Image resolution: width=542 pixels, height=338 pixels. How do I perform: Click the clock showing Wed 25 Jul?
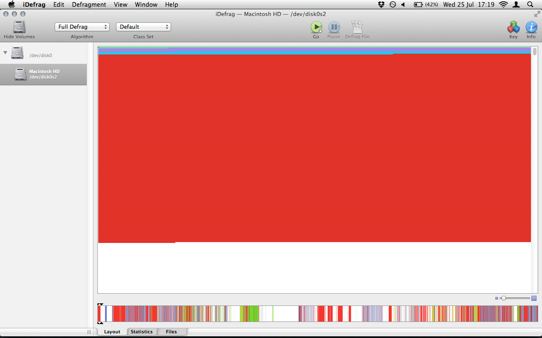(x=469, y=5)
